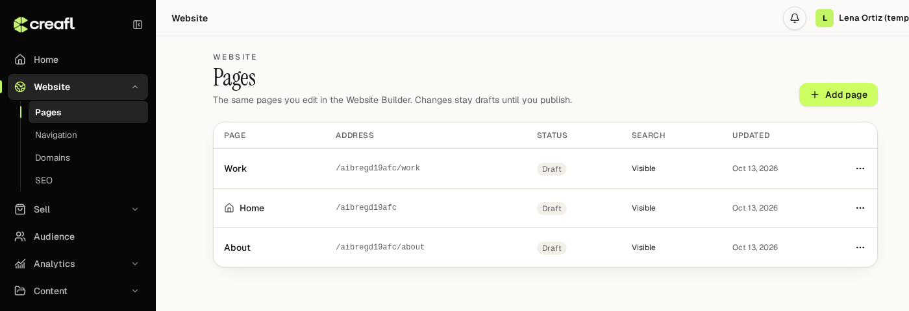Click Visible in the About row
909x311 pixels.
tap(643, 248)
